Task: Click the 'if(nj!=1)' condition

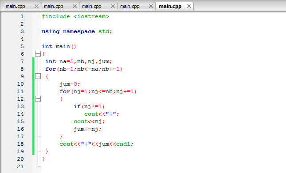Action: [x=89, y=106]
